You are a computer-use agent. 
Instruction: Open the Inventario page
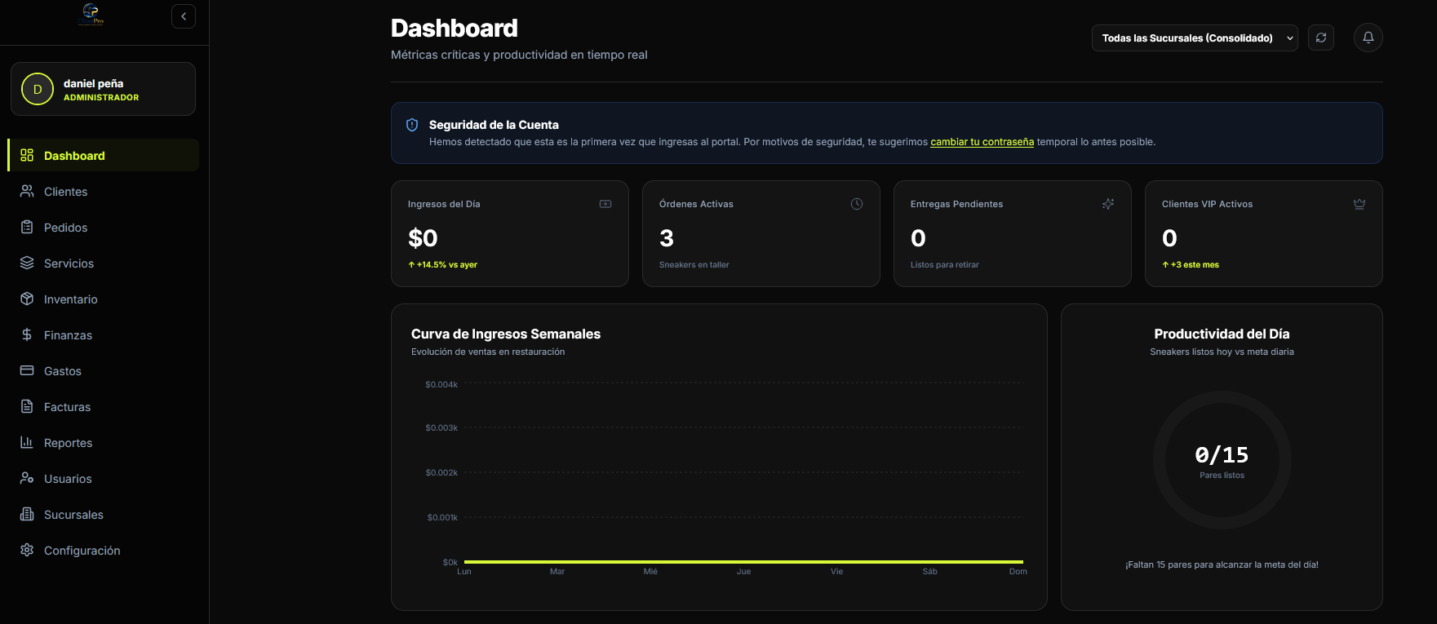103,299
